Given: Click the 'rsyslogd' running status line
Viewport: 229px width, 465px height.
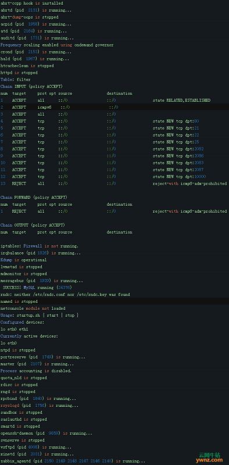Looking at the screenshot, I should (x=40, y=405).
